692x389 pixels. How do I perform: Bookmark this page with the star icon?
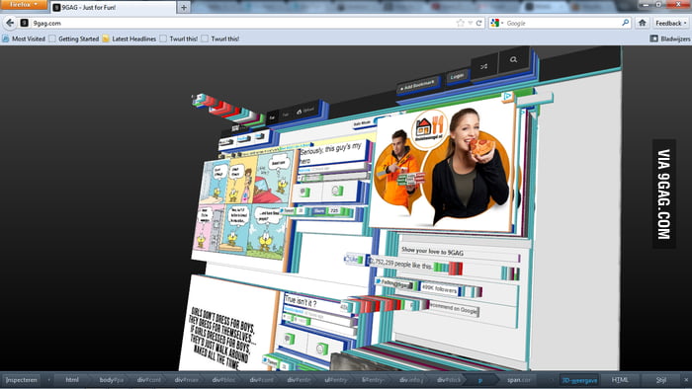[x=461, y=23]
